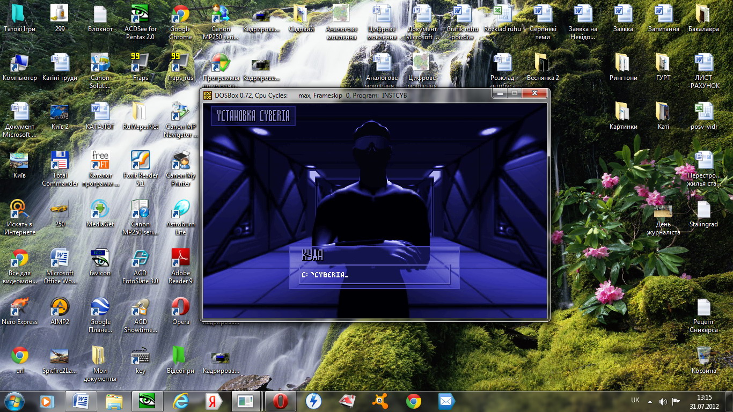
Task: Launch the Canon Soluti... shortcut
Action: click(100, 71)
